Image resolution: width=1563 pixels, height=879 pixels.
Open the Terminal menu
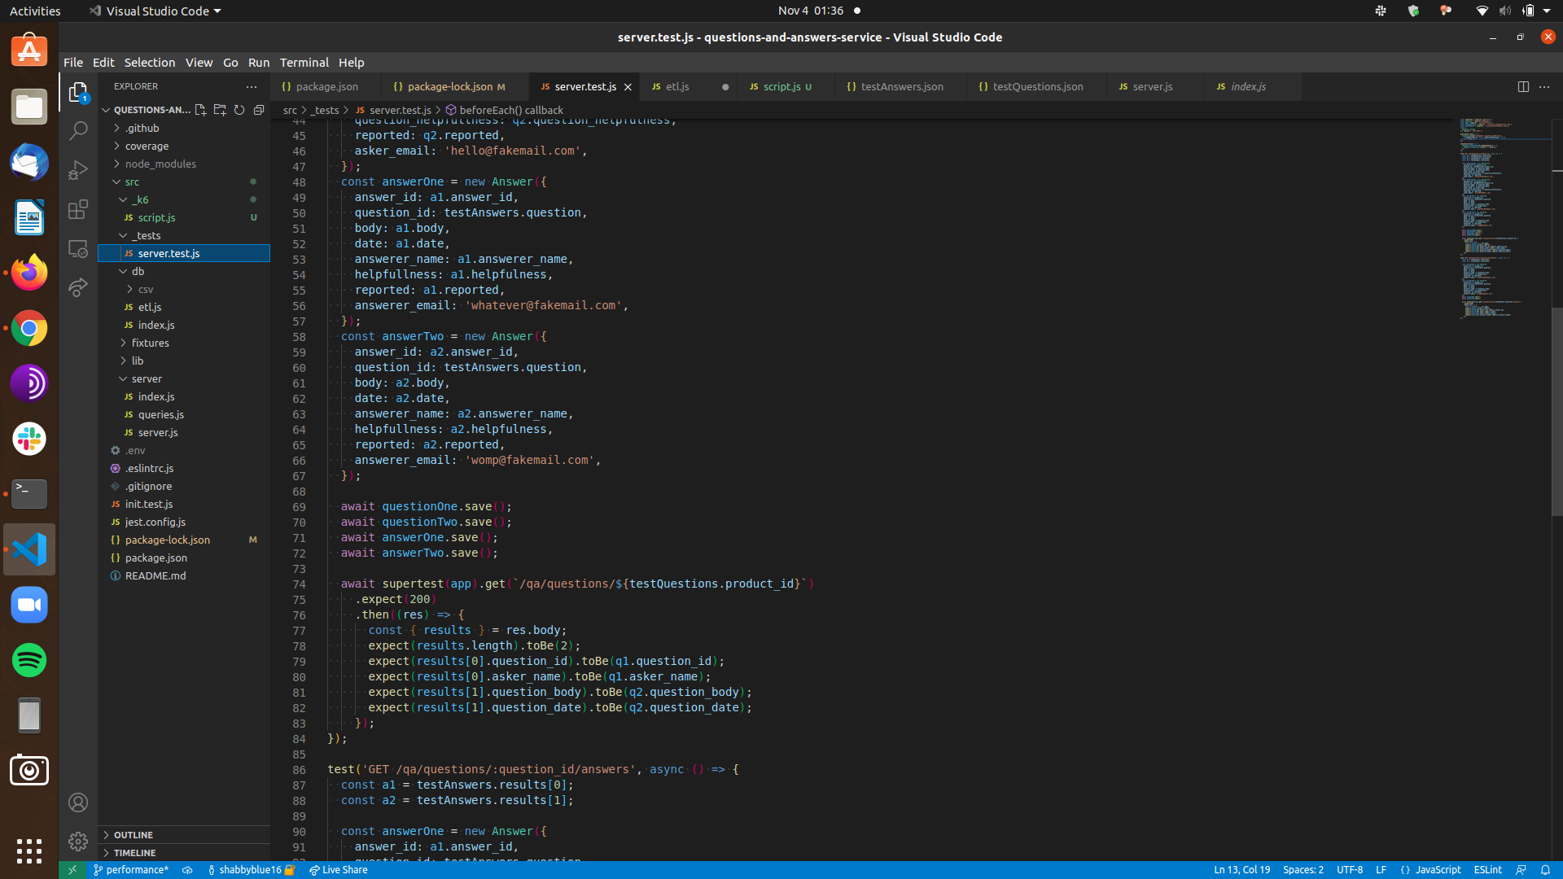click(x=304, y=63)
